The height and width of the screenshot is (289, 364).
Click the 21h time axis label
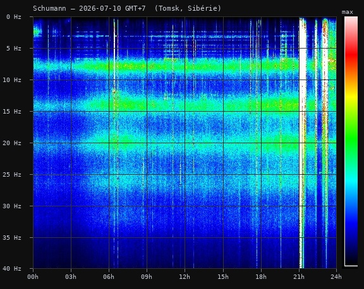(299, 277)
